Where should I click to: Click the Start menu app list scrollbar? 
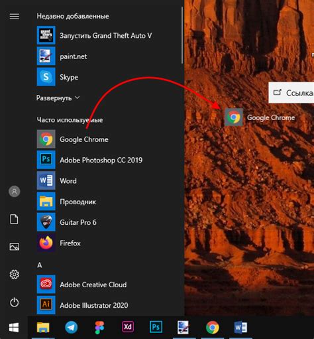tap(182, 35)
